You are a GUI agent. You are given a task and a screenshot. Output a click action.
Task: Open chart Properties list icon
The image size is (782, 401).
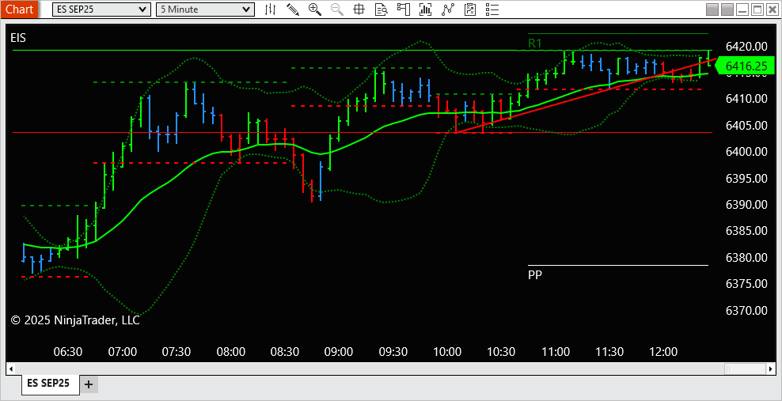click(492, 9)
